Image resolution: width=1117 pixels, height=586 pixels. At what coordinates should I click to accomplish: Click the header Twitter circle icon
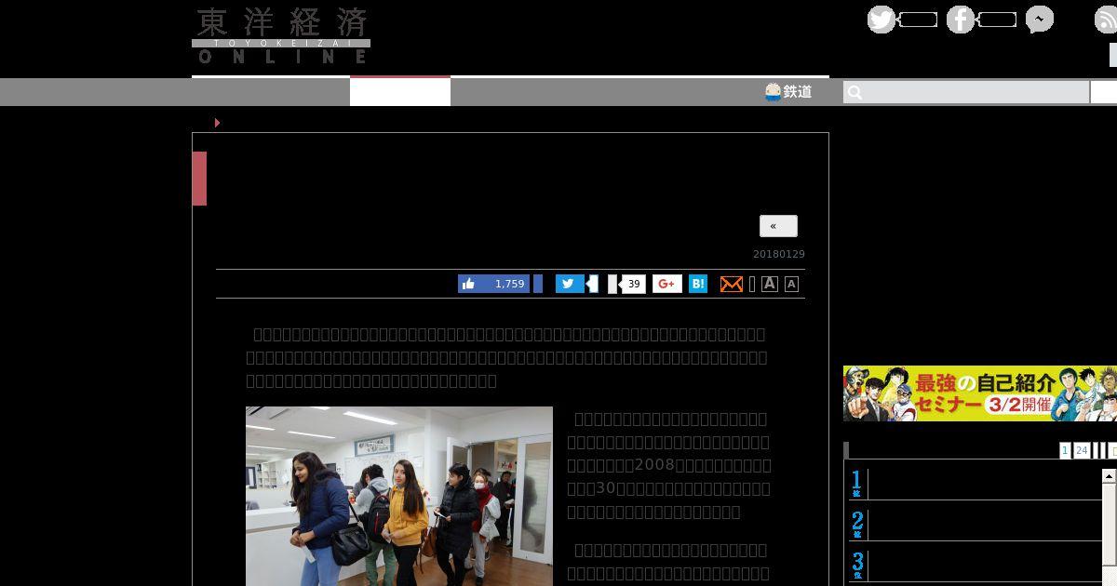pos(881,20)
